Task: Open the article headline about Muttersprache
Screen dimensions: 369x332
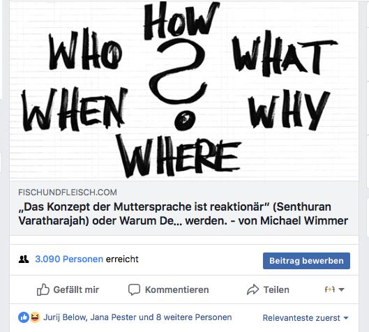Action: 183,213
